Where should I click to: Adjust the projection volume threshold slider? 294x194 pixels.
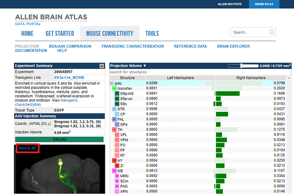point(242,66)
